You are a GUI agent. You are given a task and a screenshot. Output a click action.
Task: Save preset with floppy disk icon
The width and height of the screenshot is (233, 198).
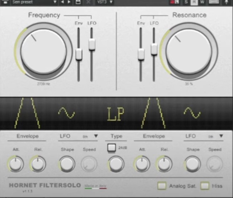coord(78,2)
